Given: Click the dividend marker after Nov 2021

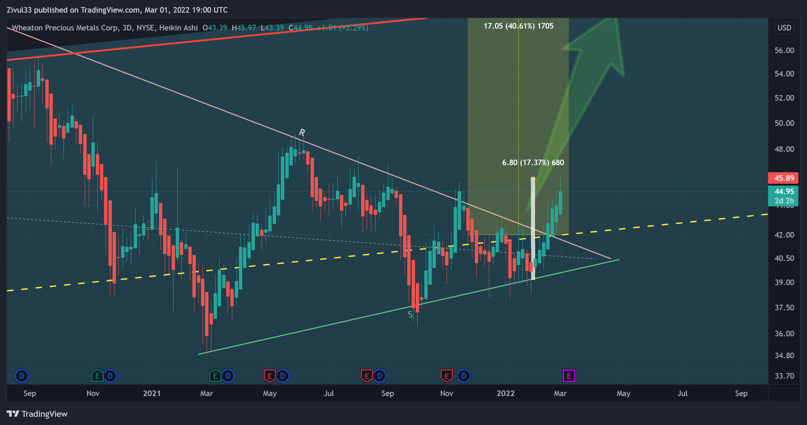Looking at the screenshot, I should [464, 376].
